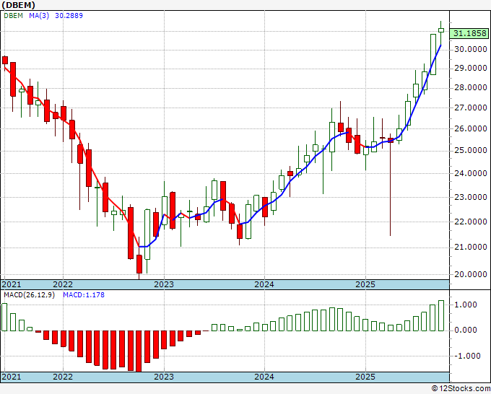Click 2021 on the MACD timeline
Image resolution: width=491 pixels, height=394 pixels.
pyautogui.click(x=12, y=377)
